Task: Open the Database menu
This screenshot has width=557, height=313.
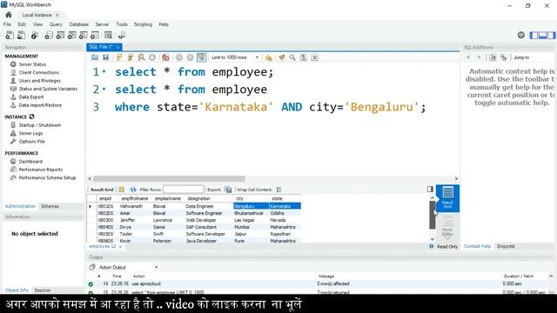Action: [78, 24]
